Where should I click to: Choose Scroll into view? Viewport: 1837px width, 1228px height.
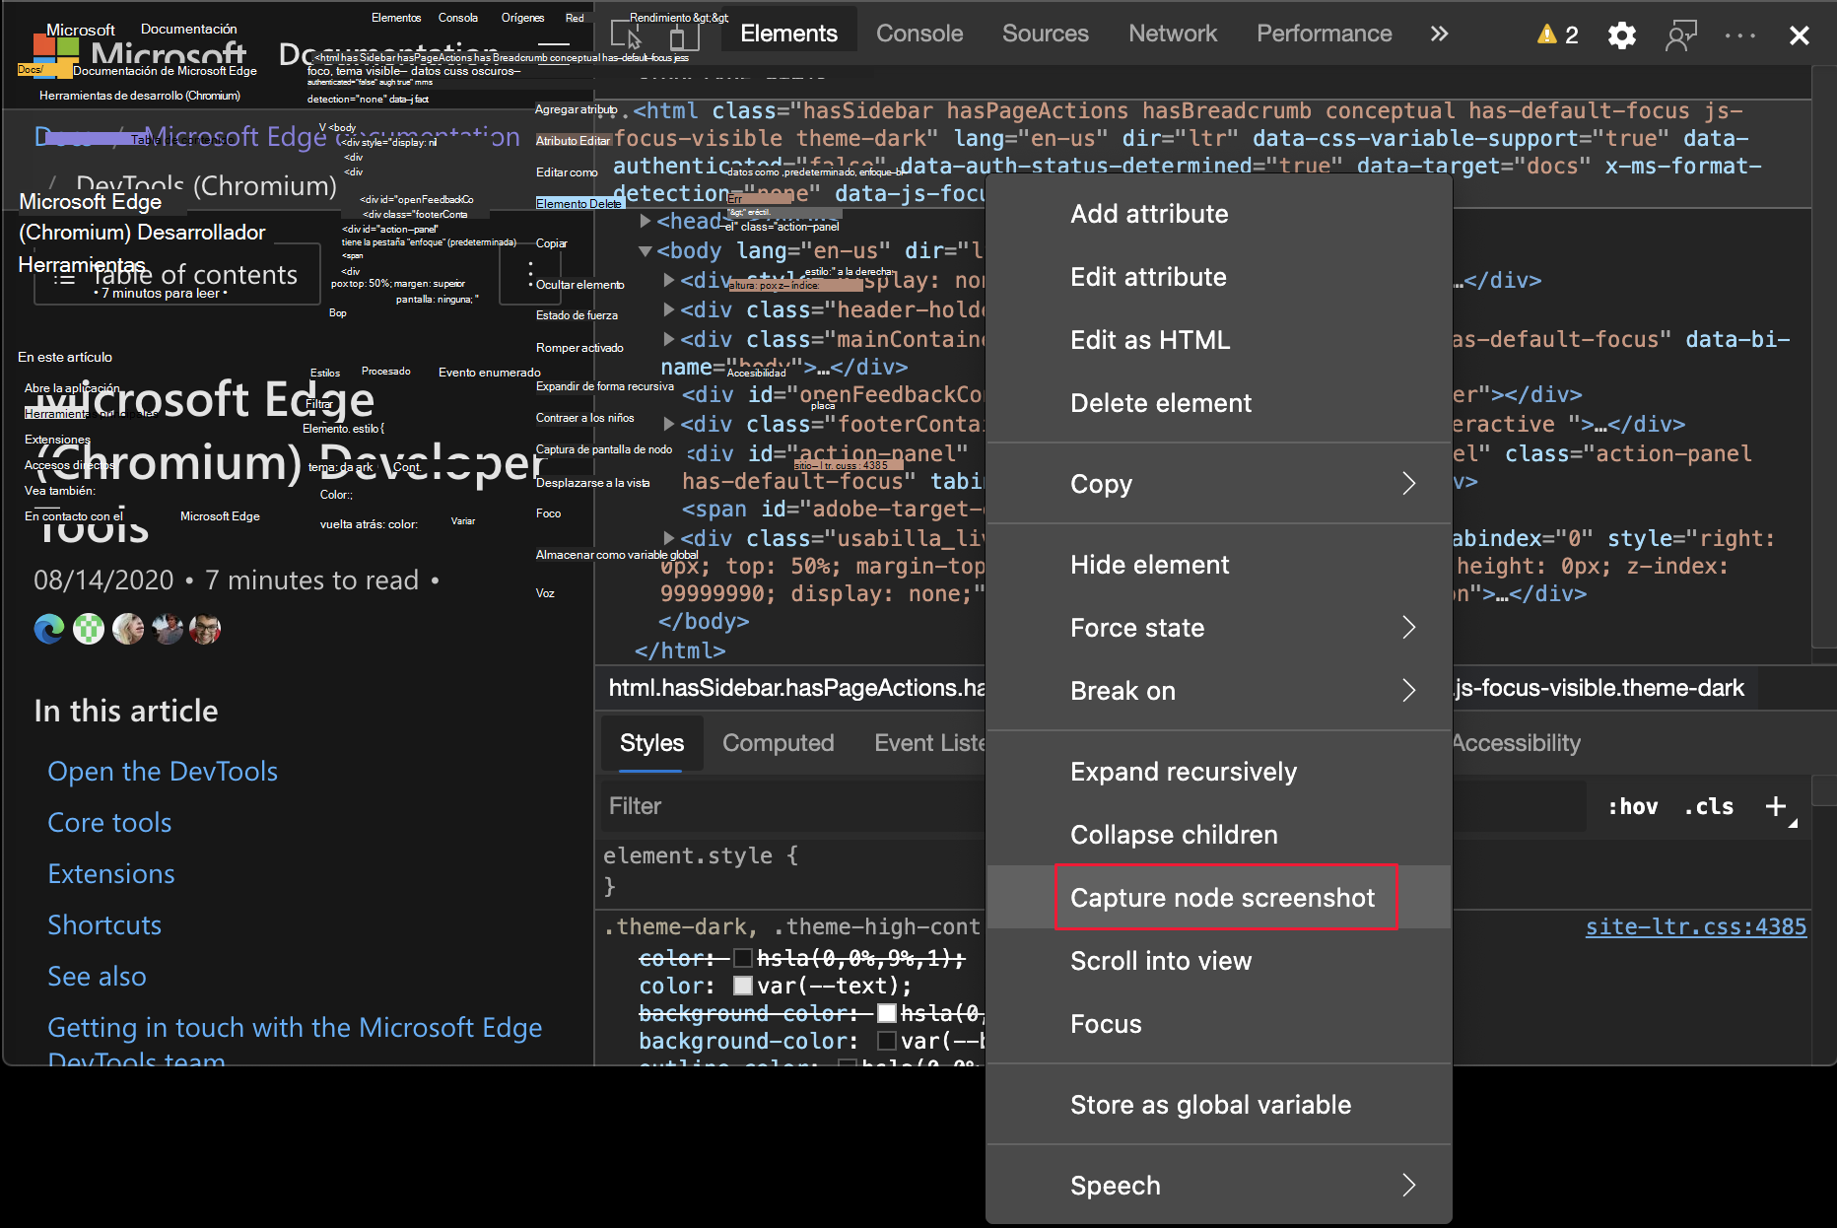click(x=1219, y=961)
